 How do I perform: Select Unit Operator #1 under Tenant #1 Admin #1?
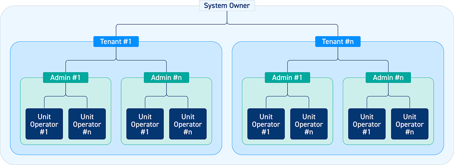click(44, 124)
